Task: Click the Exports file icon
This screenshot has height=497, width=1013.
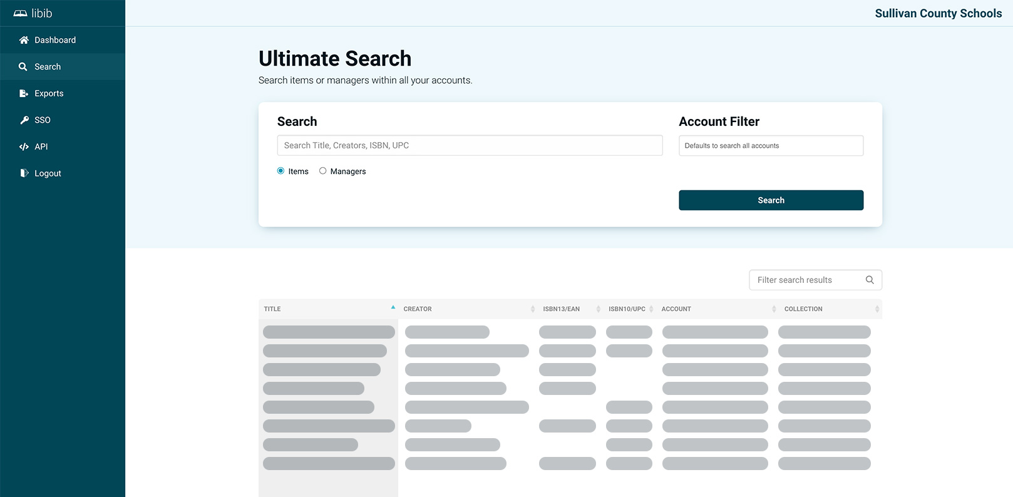Action: pyautogui.click(x=24, y=93)
